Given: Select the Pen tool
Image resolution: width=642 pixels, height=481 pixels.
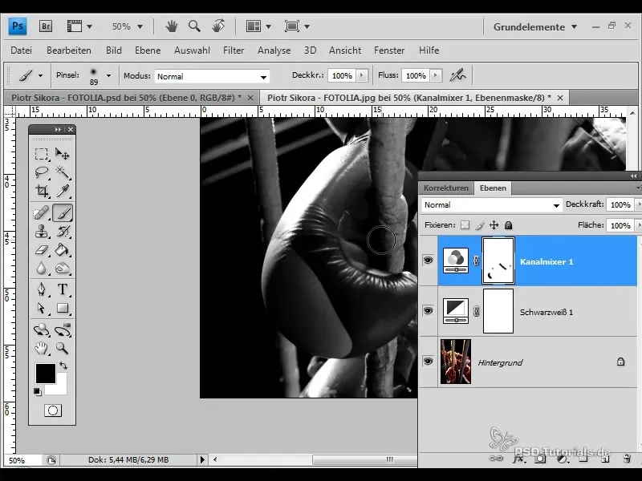Looking at the screenshot, I should [x=41, y=289].
